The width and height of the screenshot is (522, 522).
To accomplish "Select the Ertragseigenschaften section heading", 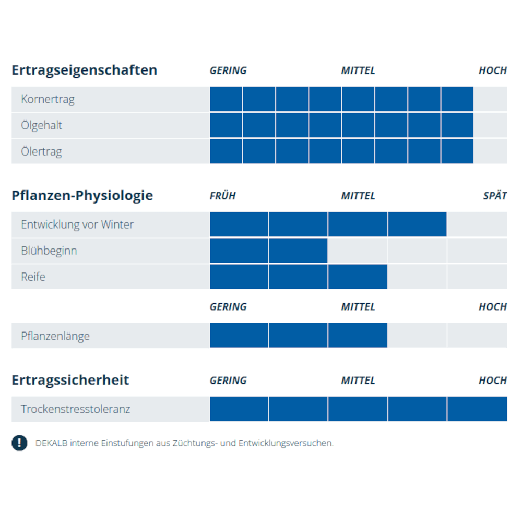I will click(84, 70).
